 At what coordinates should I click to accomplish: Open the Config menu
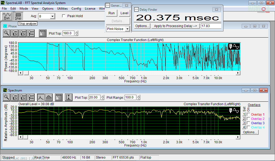(x=76, y=9)
